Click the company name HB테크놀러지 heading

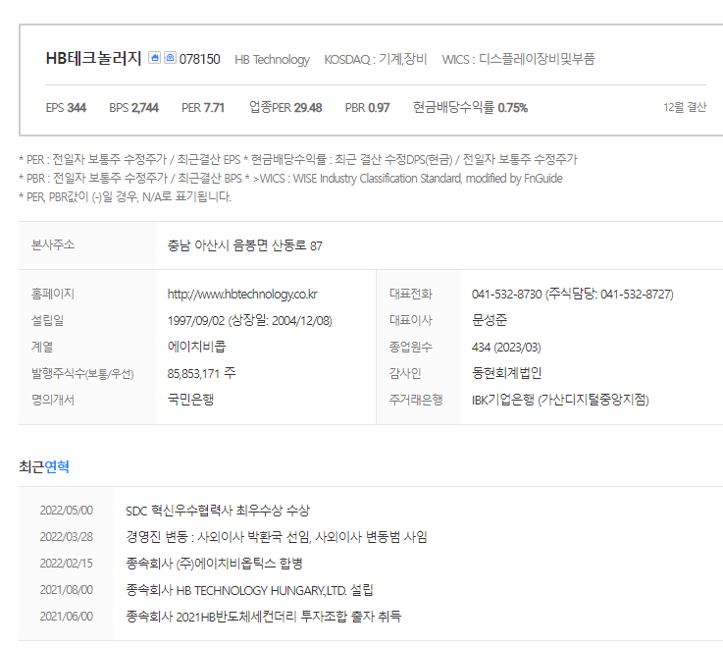point(93,58)
